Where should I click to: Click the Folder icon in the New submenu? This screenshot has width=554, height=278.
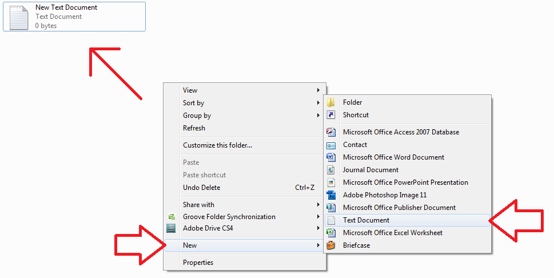330,102
